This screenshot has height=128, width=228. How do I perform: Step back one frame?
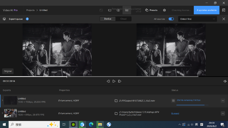point(108,81)
